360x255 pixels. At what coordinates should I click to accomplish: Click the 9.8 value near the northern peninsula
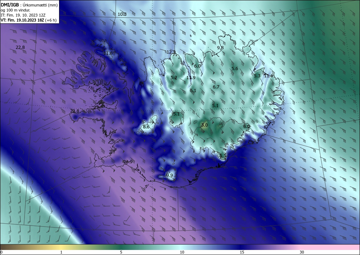coord(220,48)
